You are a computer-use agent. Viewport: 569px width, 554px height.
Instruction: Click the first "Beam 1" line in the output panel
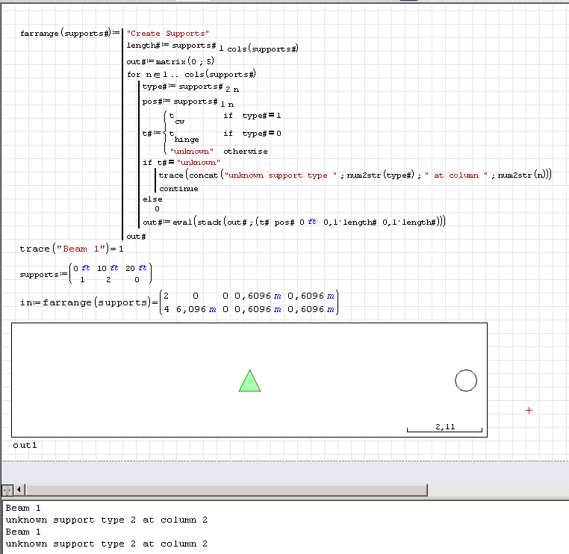tap(24, 508)
